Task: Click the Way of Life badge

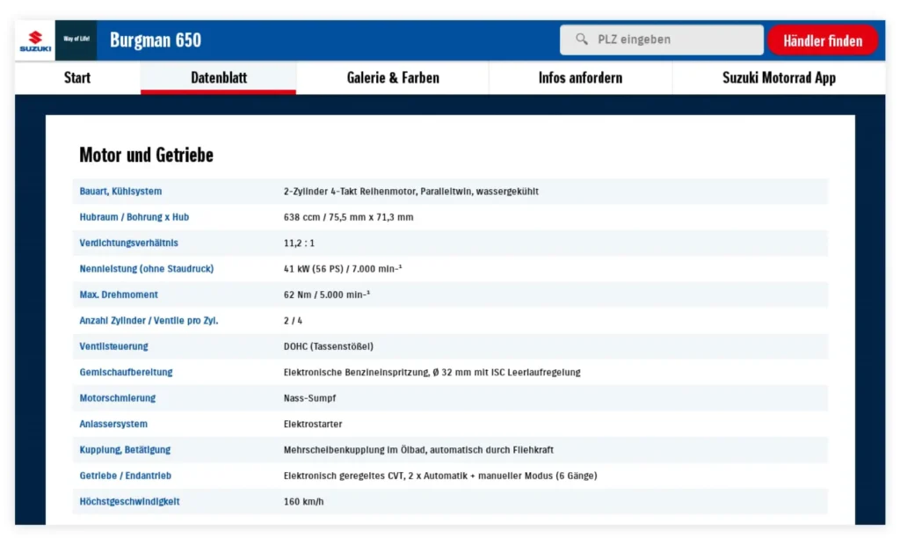Action: (76, 40)
